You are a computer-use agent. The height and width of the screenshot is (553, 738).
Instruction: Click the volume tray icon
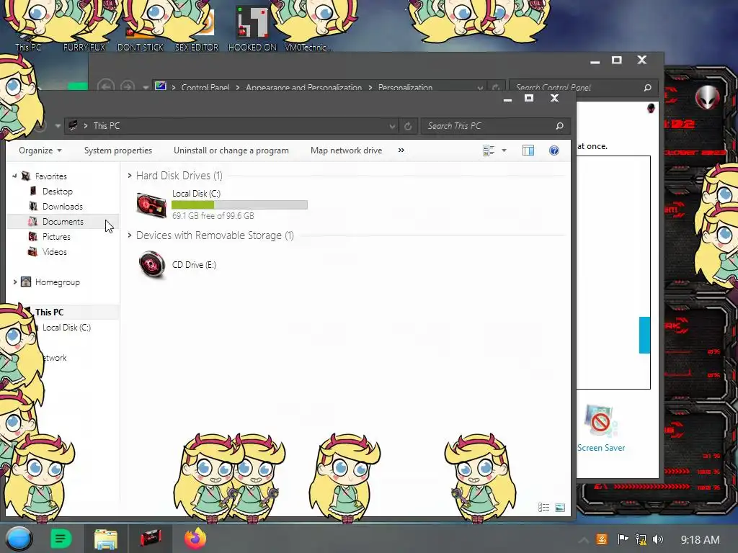(x=658, y=539)
